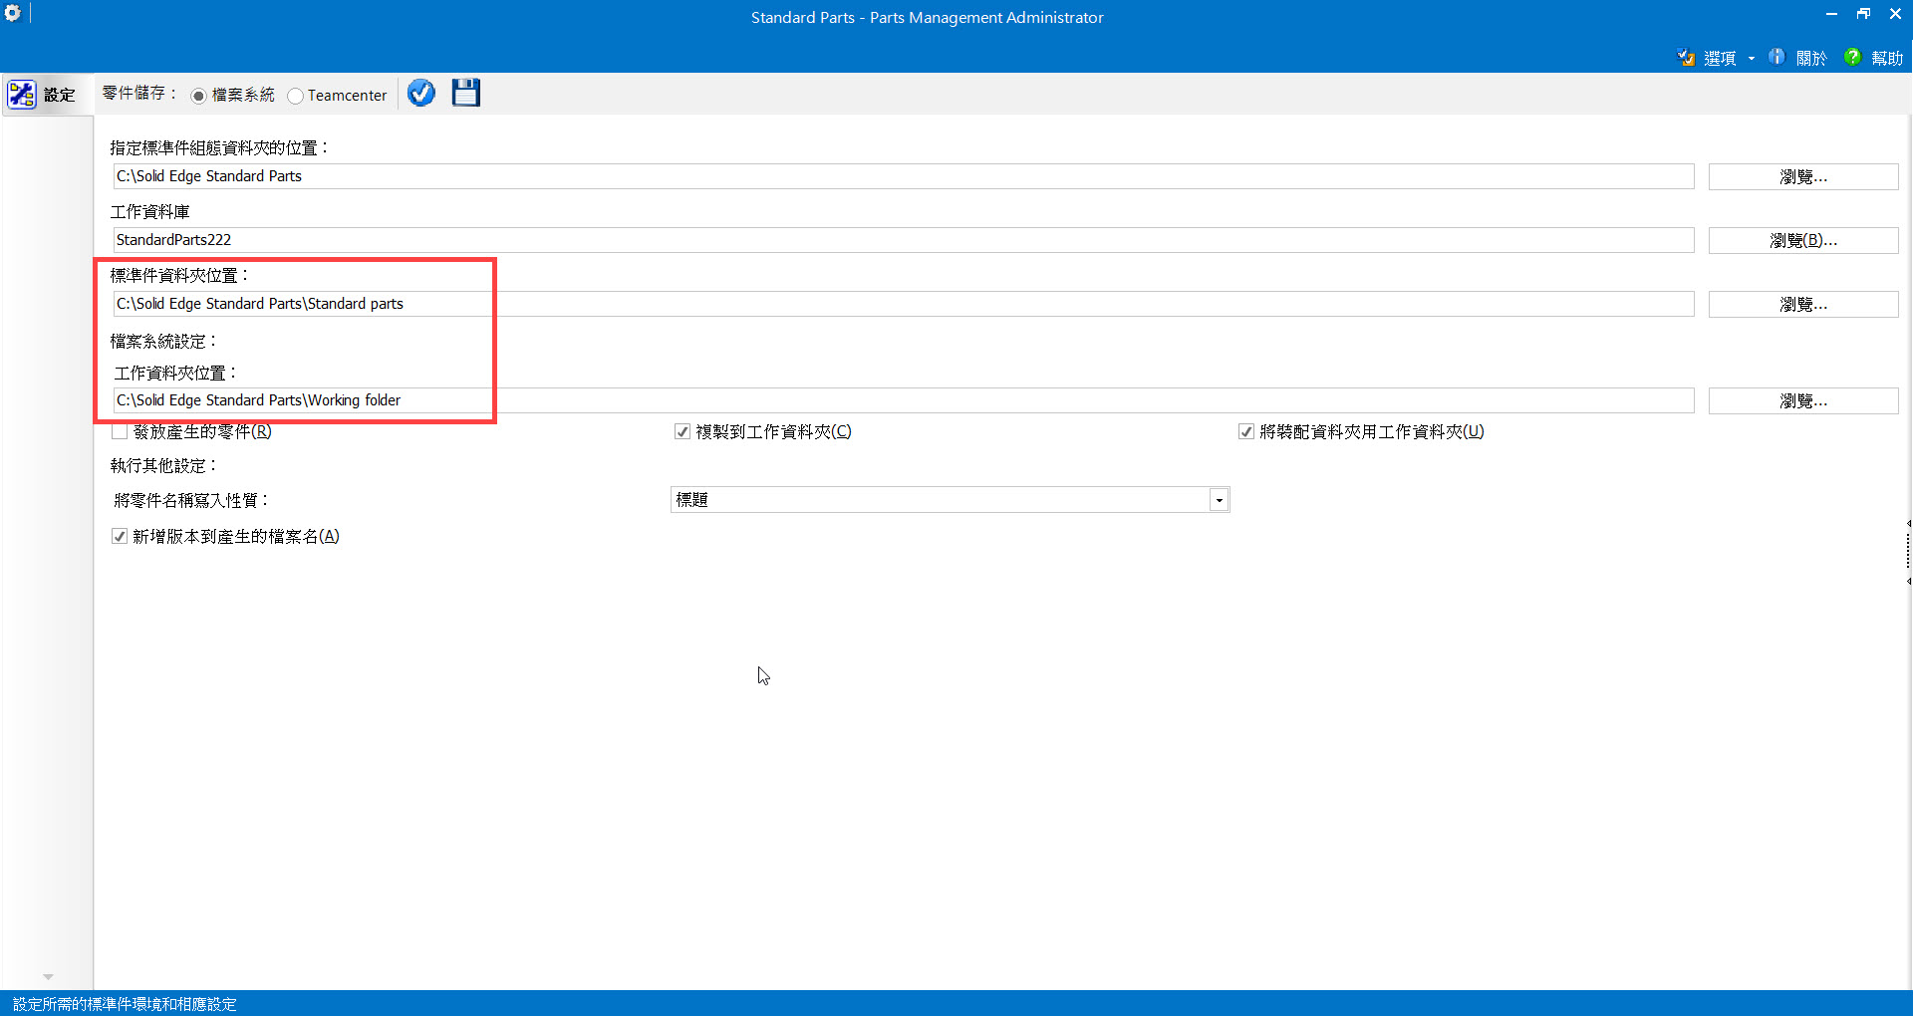Image resolution: width=1913 pixels, height=1016 pixels.
Task: Toggle 新增版本到產生的檔案名(A) checkbox
Action: point(120,536)
